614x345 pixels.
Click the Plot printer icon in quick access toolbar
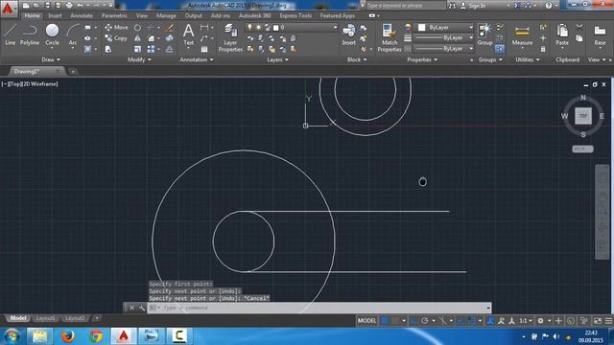coord(69,6)
